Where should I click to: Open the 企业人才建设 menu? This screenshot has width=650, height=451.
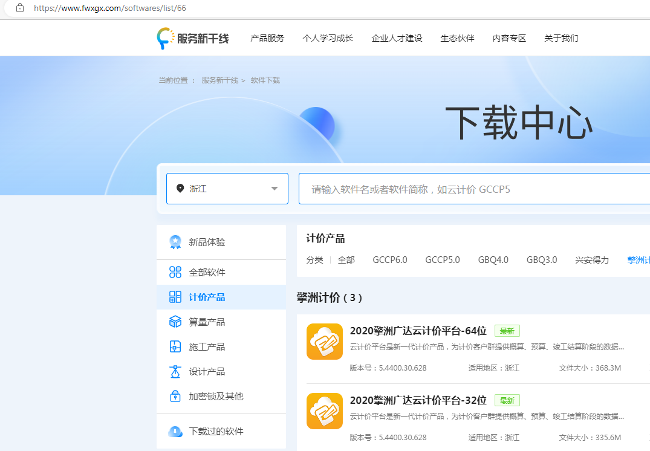397,38
